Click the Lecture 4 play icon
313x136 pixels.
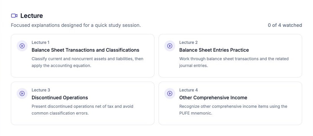point(170,93)
